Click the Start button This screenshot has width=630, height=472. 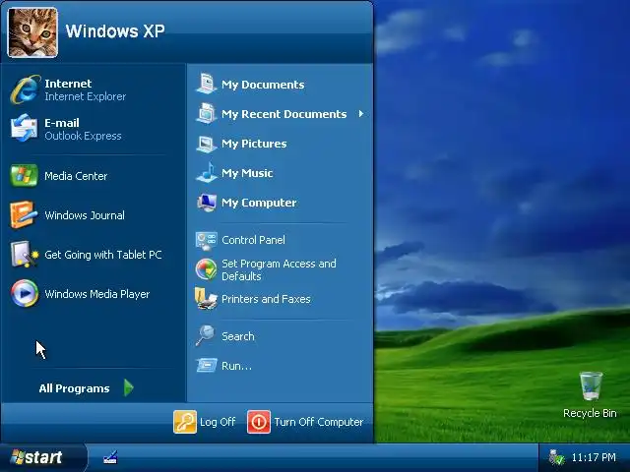tap(43, 457)
